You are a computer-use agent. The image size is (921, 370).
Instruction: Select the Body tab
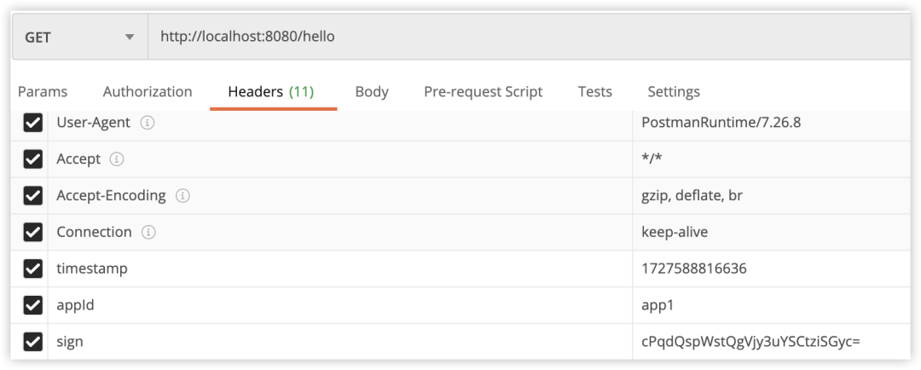point(372,91)
